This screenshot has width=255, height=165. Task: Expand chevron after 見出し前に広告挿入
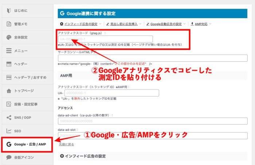[x=140, y=24]
